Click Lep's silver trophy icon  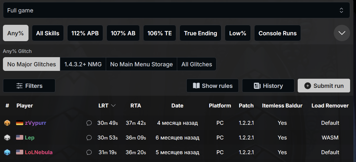click(x=7, y=138)
